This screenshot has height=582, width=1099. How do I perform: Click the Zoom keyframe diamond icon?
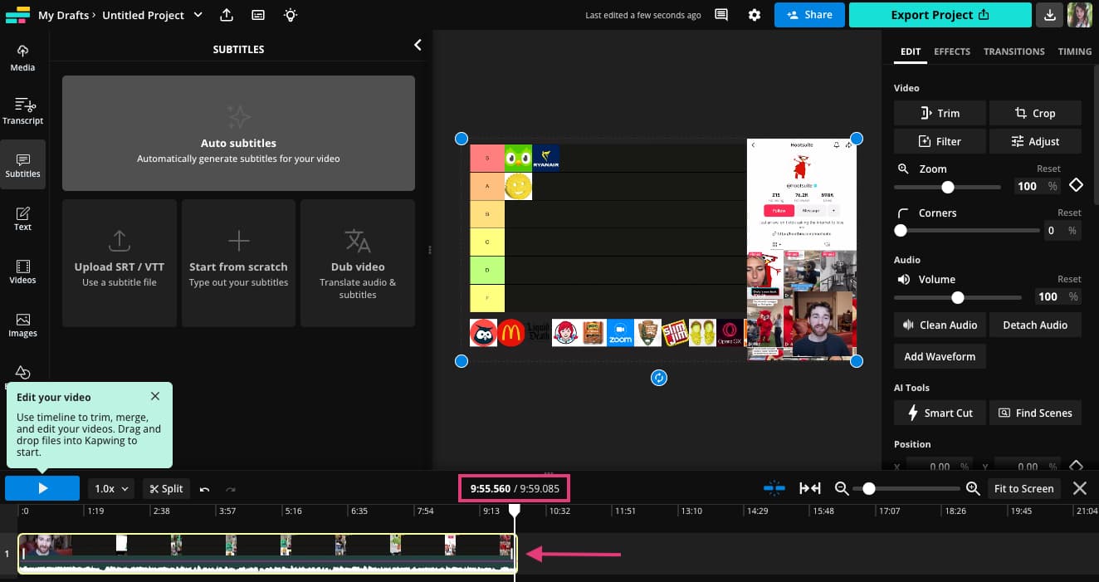pyautogui.click(x=1076, y=185)
